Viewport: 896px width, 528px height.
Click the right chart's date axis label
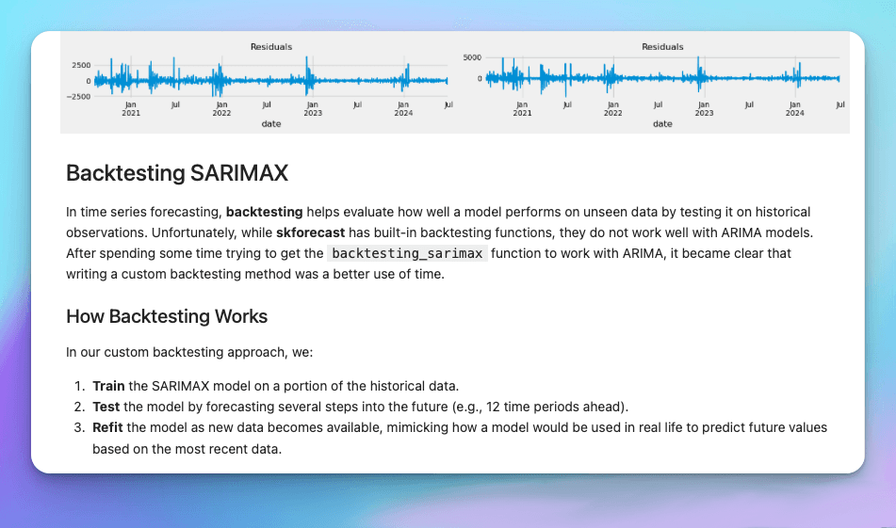(x=662, y=123)
